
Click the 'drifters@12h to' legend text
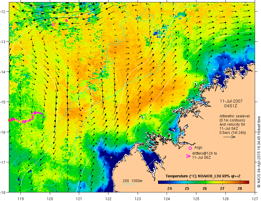pos(205,153)
